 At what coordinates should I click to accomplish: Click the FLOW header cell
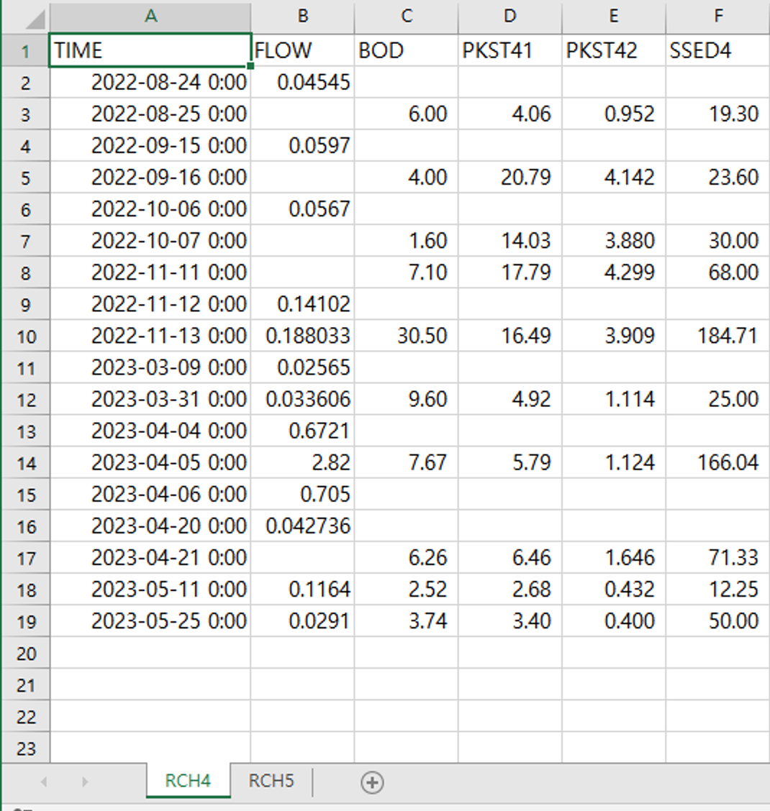(x=303, y=50)
